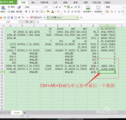Open the 开发工具 (Developer) tab
The height and width of the screenshot is (120, 126).
pos(96,3)
